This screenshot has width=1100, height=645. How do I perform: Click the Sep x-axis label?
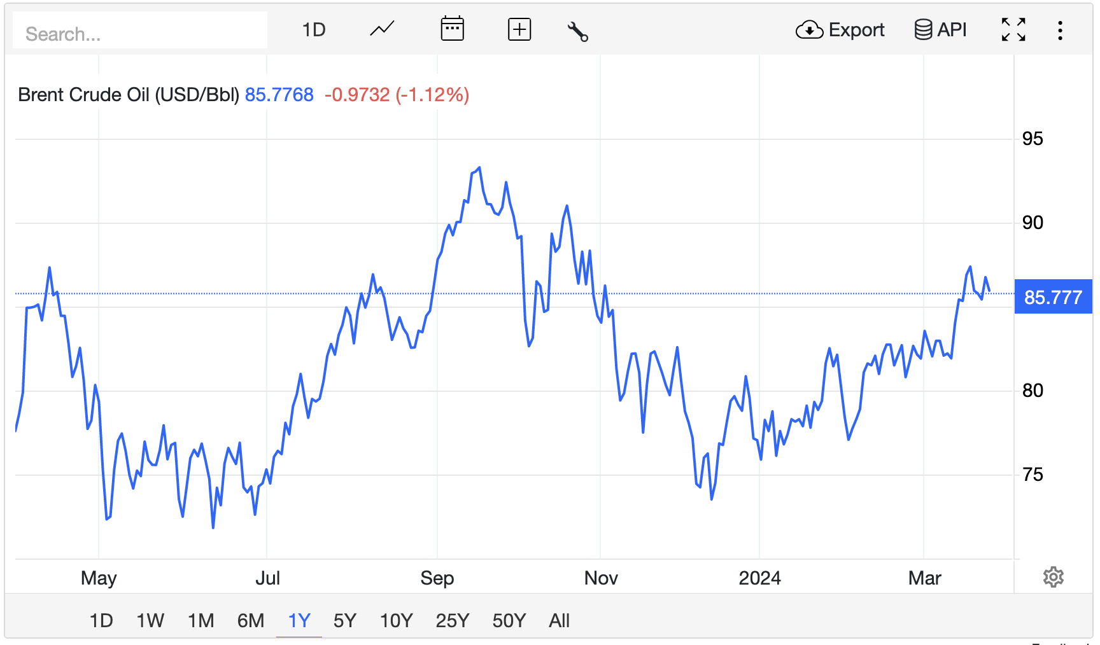click(x=437, y=578)
